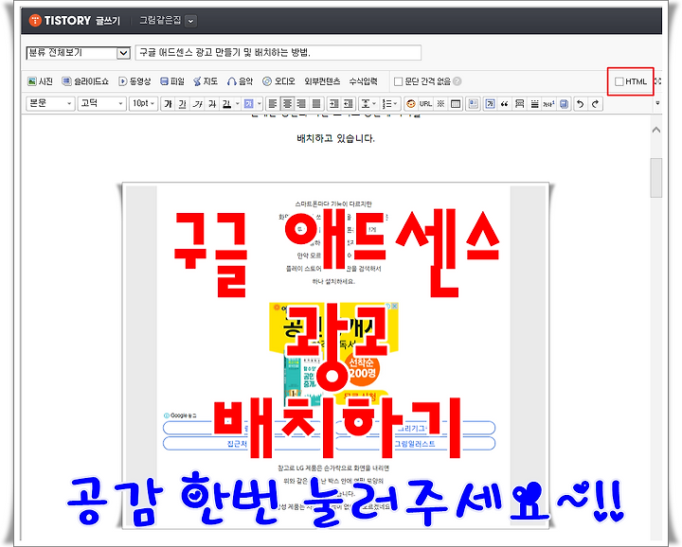Align text left

tap(273, 104)
